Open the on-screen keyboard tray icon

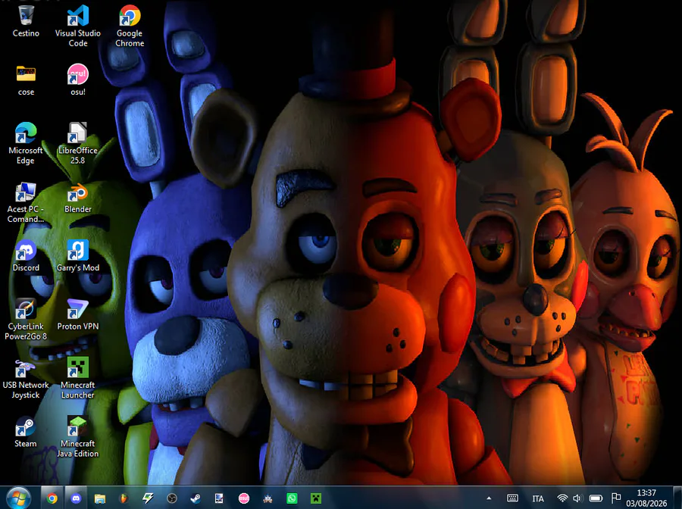tap(513, 498)
